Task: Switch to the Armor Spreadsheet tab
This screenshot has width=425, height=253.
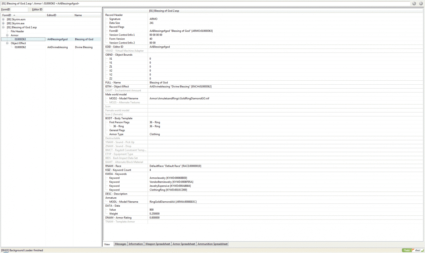Action: tap(184, 244)
